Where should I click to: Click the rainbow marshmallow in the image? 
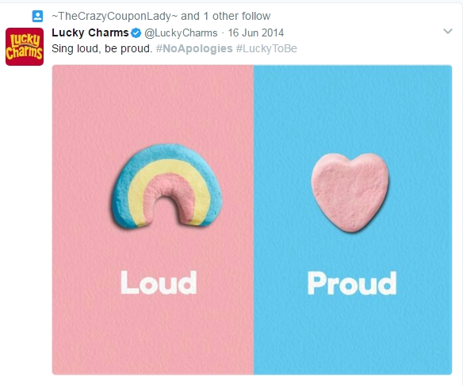coord(166,186)
